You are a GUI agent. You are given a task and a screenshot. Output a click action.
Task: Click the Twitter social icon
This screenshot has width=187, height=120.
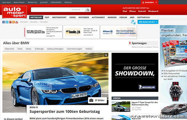click(7, 22)
